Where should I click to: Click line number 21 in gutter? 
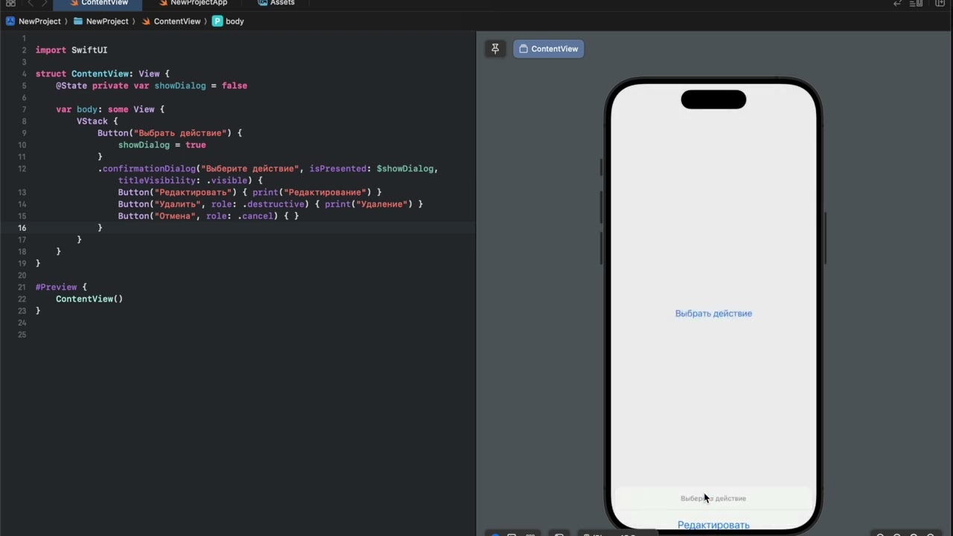pos(22,287)
